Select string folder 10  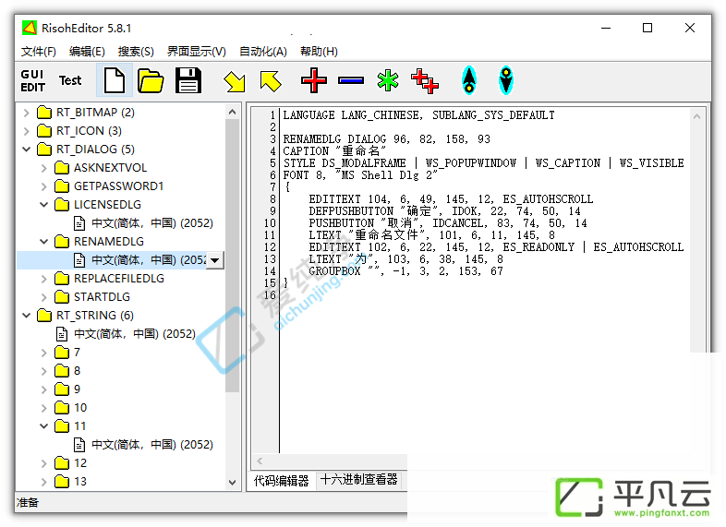coord(71,408)
